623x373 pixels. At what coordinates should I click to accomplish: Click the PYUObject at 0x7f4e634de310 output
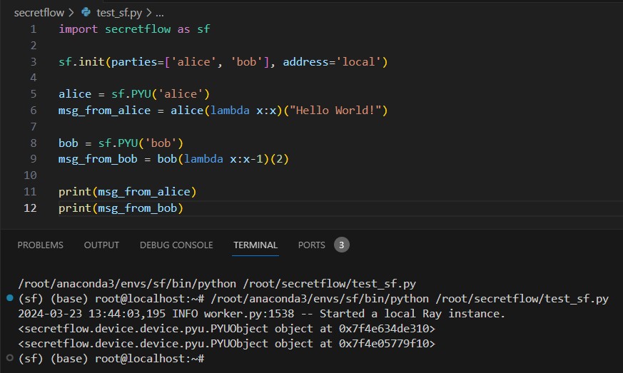click(x=226, y=329)
